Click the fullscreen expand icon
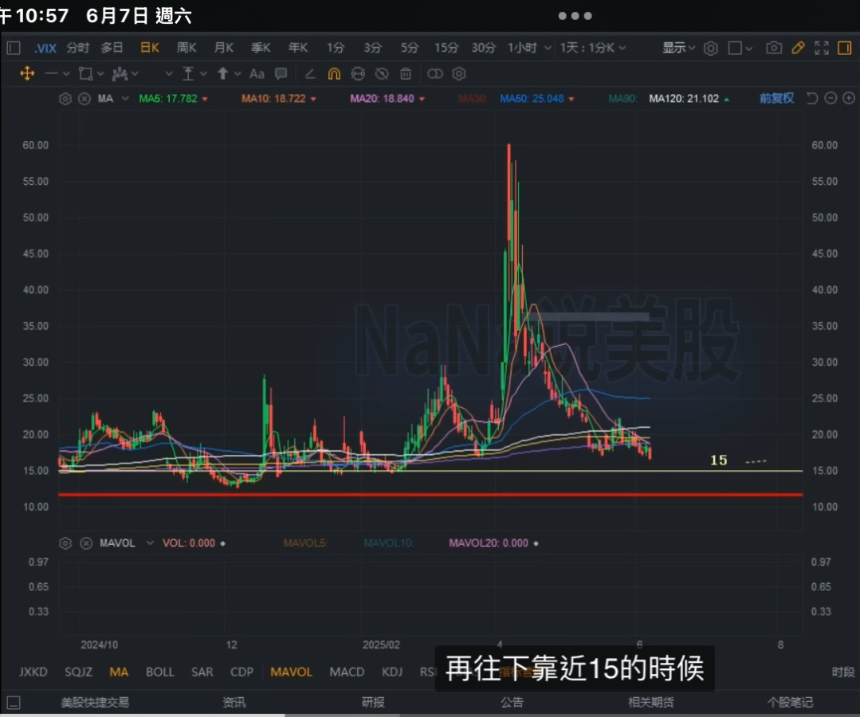Screen dimensions: 860x717 pyautogui.click(x=821, y=48)
